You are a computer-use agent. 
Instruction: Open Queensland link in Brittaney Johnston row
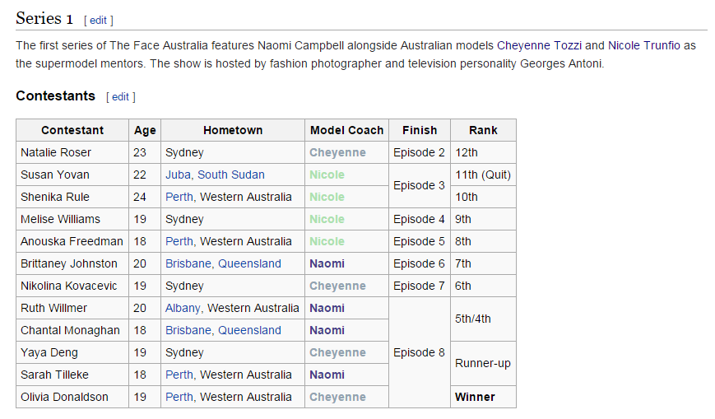(x=249, y=263)
